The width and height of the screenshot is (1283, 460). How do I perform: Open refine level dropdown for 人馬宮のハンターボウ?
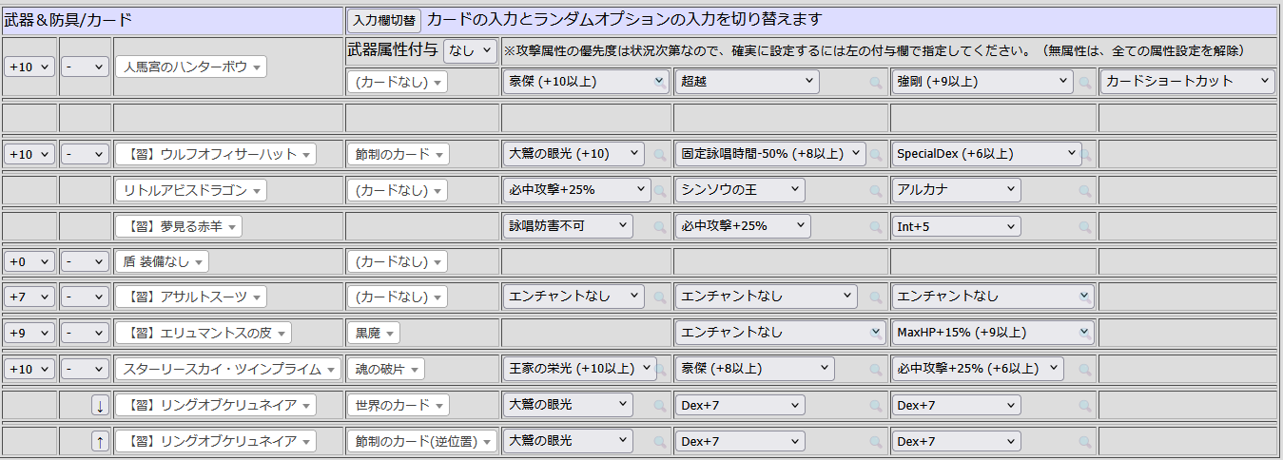pos(29,67)
